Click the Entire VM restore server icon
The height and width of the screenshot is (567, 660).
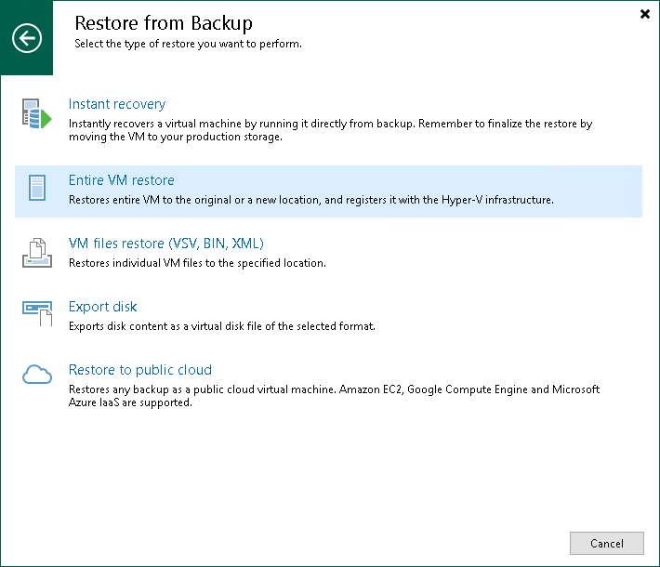[36, 190]
